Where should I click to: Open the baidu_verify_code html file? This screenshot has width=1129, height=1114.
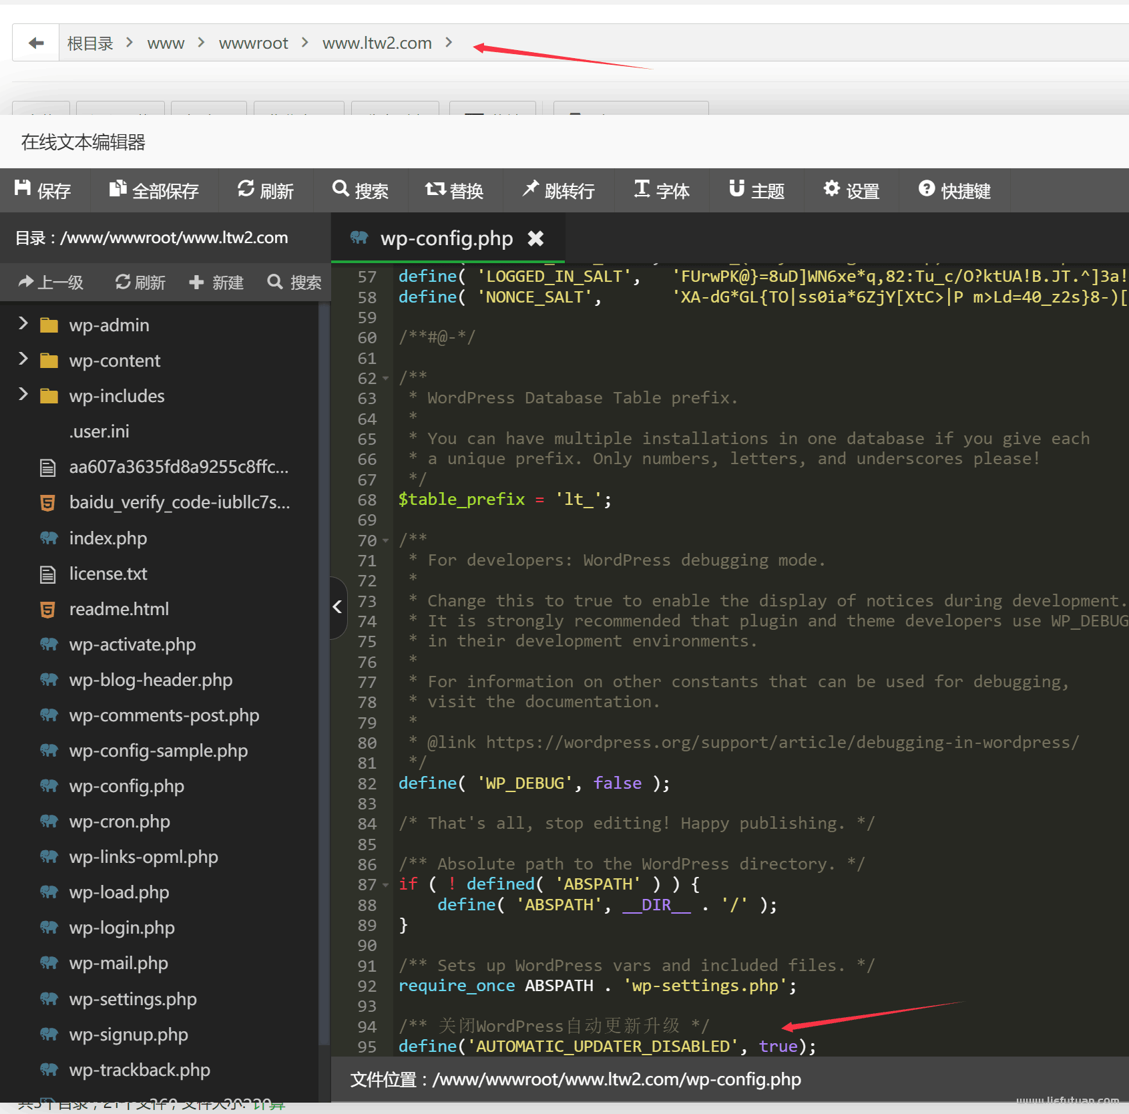(x=180, y=502)
